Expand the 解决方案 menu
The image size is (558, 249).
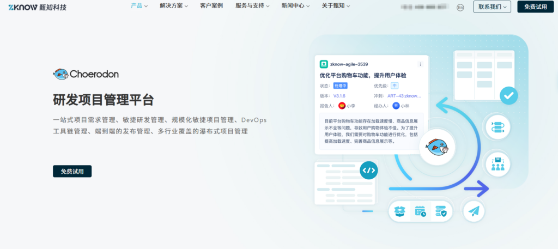174,5
